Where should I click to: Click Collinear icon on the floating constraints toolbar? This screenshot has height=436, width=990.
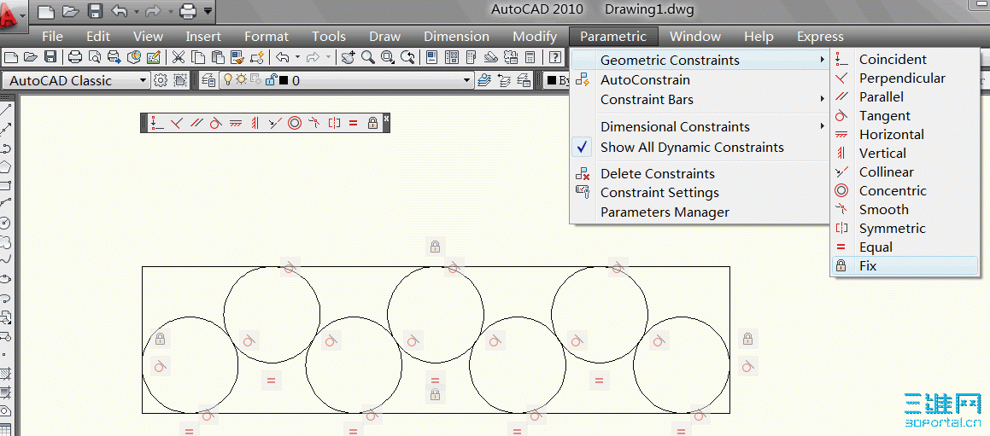click(275, 123)
